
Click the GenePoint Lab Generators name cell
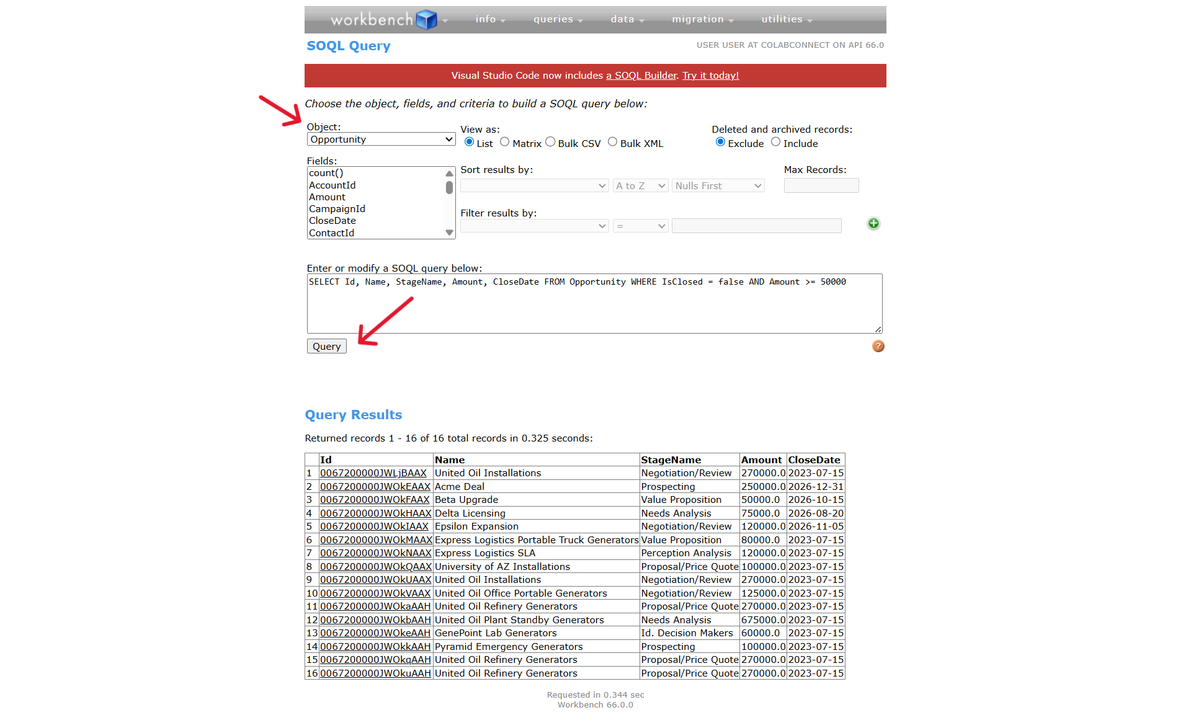click(537, 633)
